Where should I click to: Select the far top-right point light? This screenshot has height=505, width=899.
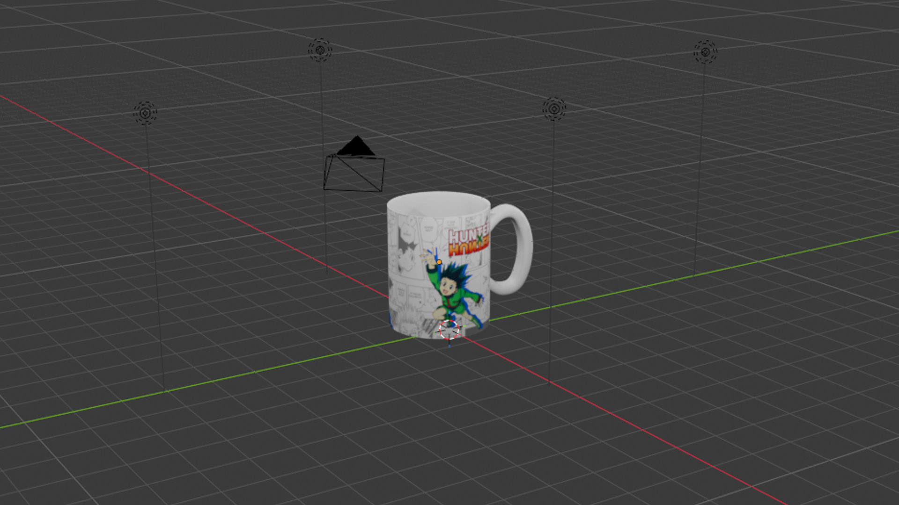pyautogui.click(x=705, y=52)
